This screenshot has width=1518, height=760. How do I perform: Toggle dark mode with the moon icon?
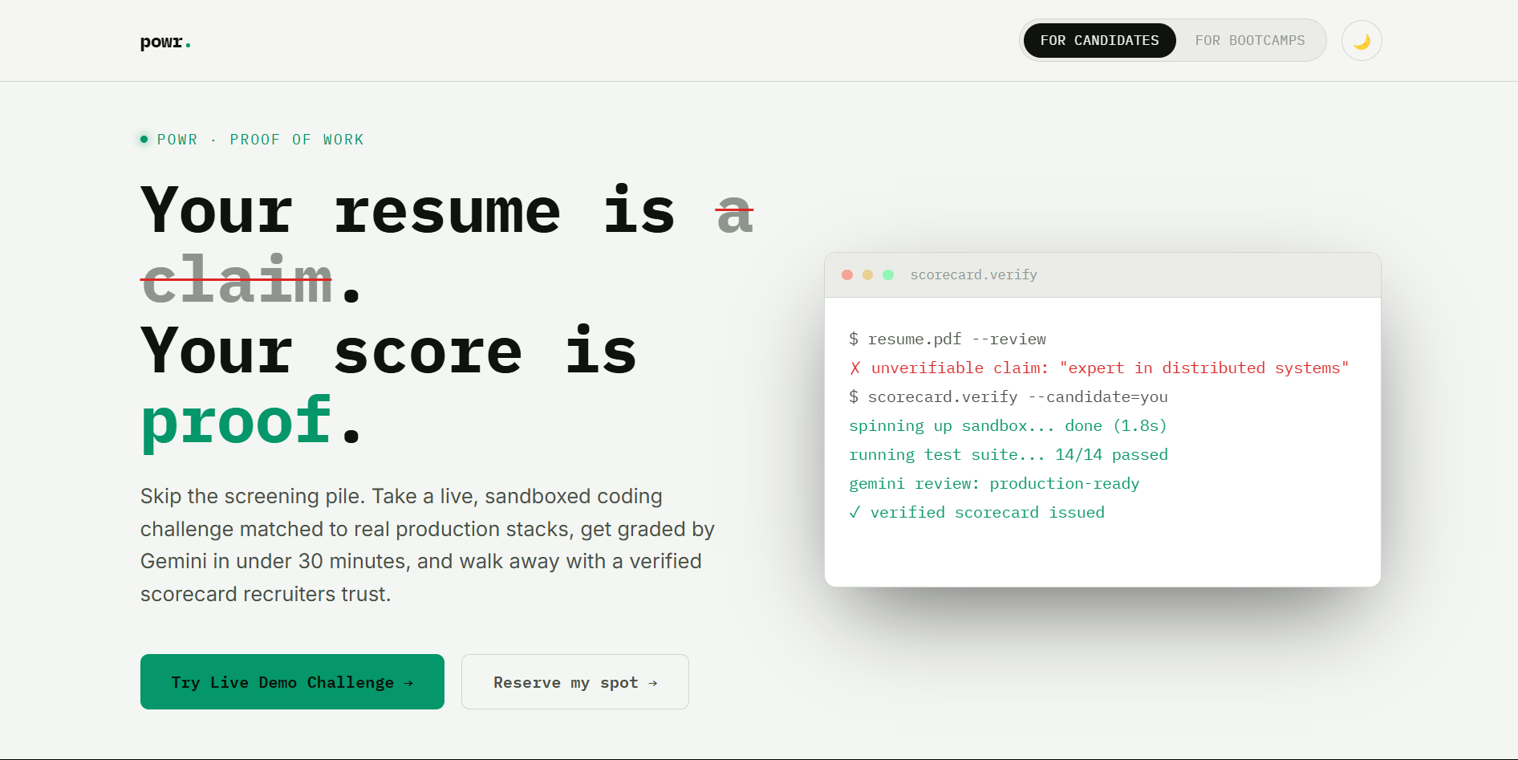tap(1362, 41)
